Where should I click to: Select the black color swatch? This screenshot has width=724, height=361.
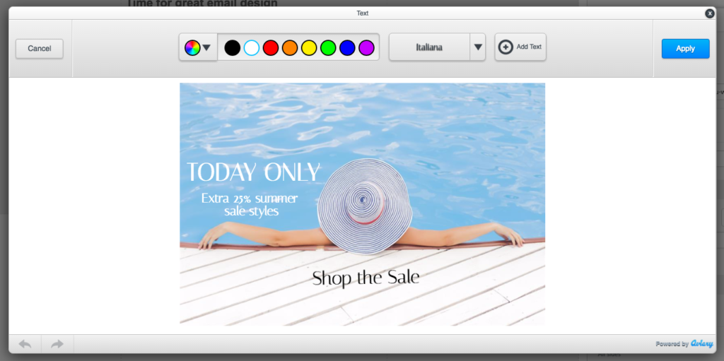click(x=232, y=47)
